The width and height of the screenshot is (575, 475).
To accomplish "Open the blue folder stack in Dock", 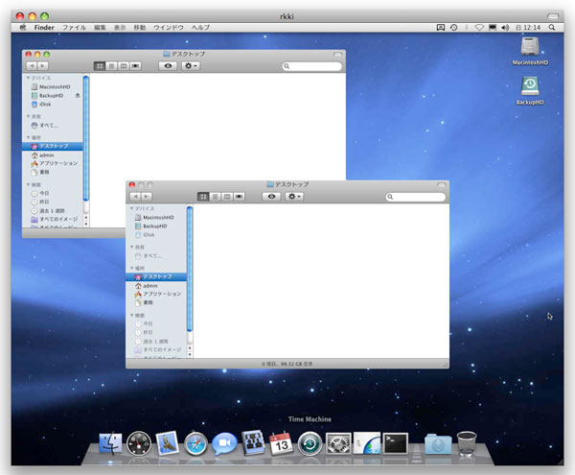I will [438, 444].
